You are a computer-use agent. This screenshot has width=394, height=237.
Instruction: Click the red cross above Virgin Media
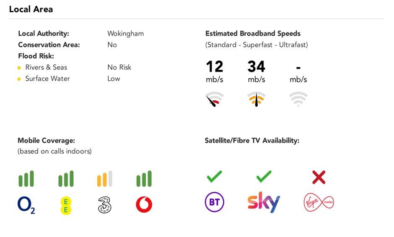(319, 177)
